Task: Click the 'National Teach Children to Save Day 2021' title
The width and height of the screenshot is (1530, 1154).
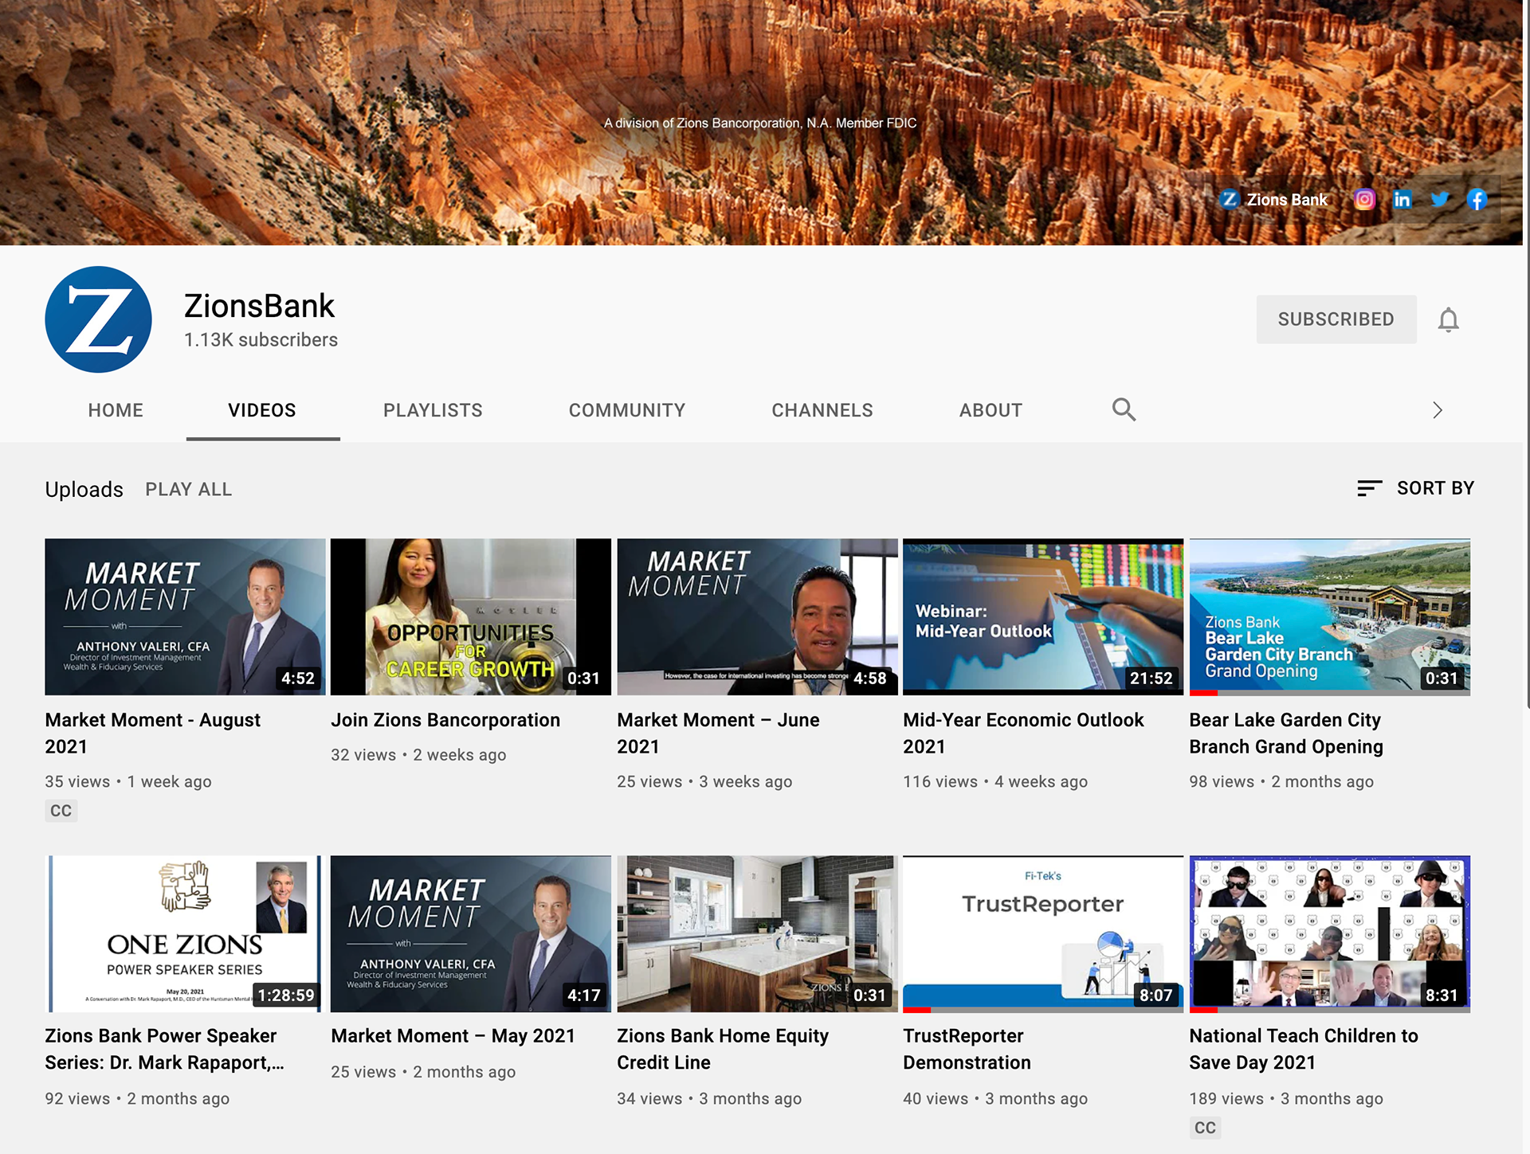Action: pos(1304,1049)
